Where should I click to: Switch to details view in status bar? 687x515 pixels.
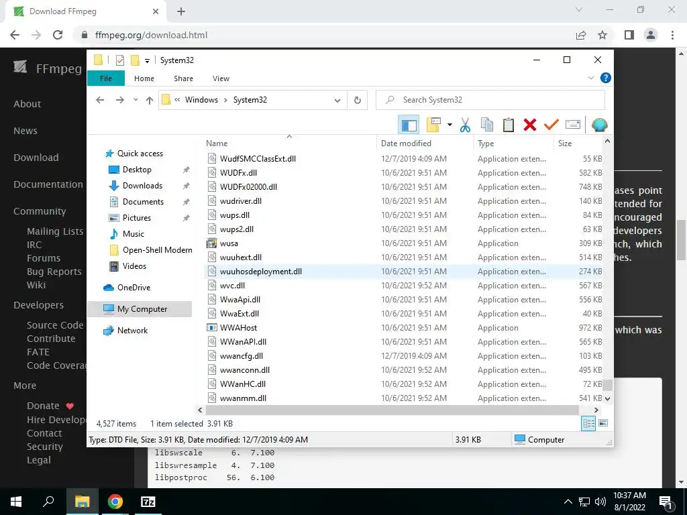(588, 423)
